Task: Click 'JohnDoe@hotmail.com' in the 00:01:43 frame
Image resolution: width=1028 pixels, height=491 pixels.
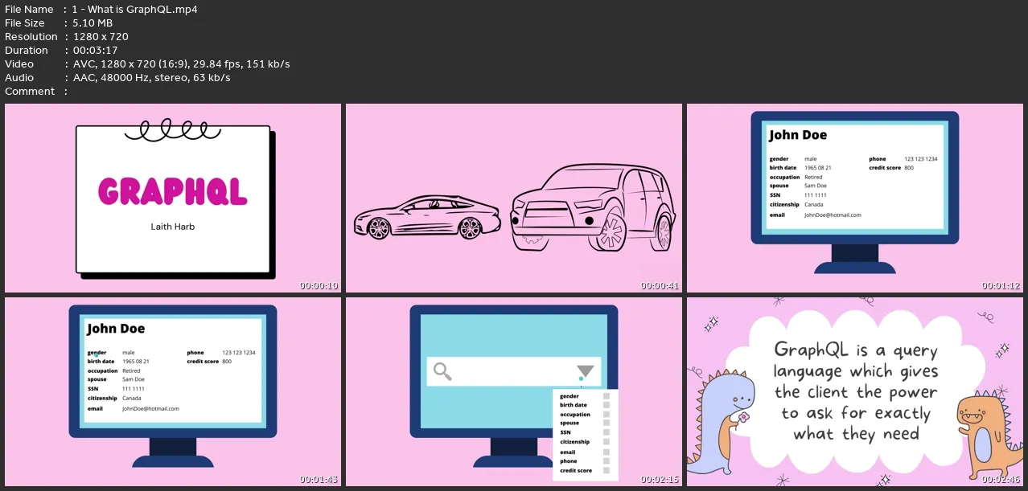Action: 150,408
